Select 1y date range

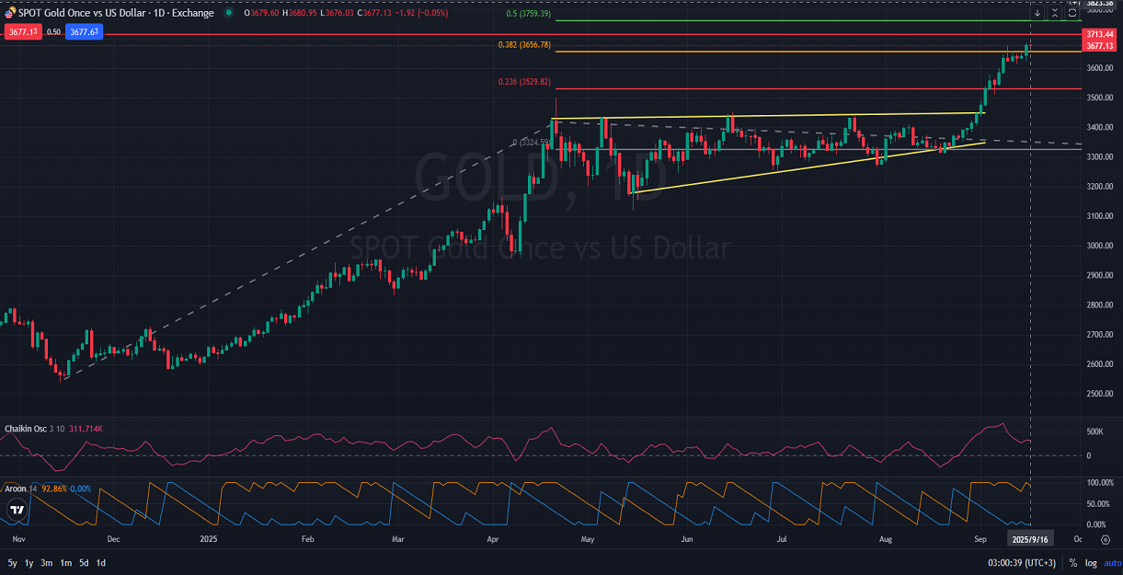click(29, 562)
